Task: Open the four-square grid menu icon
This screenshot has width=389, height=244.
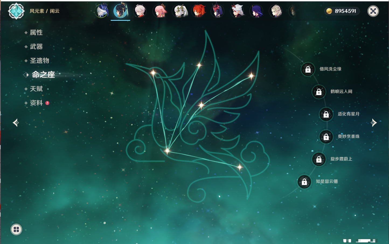Action: click(16, 229)
